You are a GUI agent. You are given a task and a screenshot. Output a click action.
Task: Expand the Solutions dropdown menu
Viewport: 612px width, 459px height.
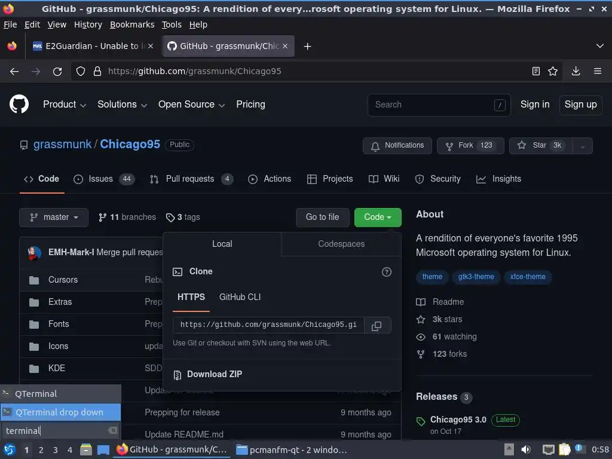coord(122,105)
